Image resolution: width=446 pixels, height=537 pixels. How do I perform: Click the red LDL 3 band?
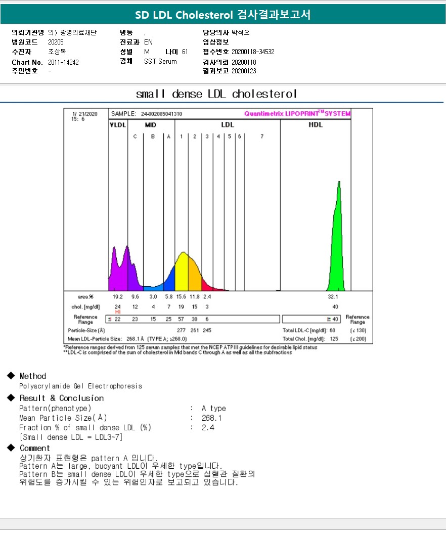pos(206,285)
